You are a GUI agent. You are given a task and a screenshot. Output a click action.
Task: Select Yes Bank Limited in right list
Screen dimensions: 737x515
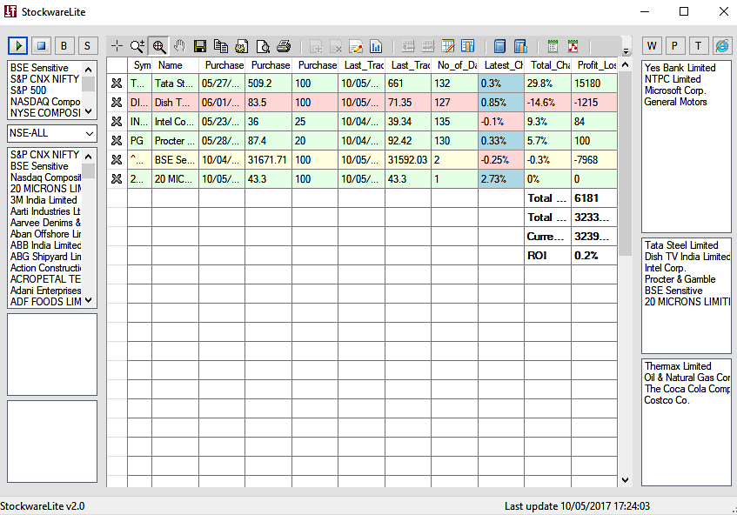pyautogui.click(x=680, y=68)
